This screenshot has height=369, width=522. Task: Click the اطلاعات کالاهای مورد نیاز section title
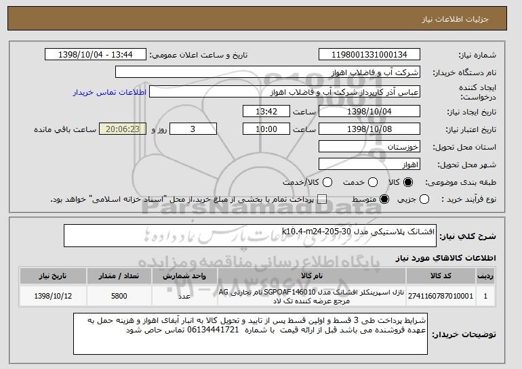click(445, 258)
